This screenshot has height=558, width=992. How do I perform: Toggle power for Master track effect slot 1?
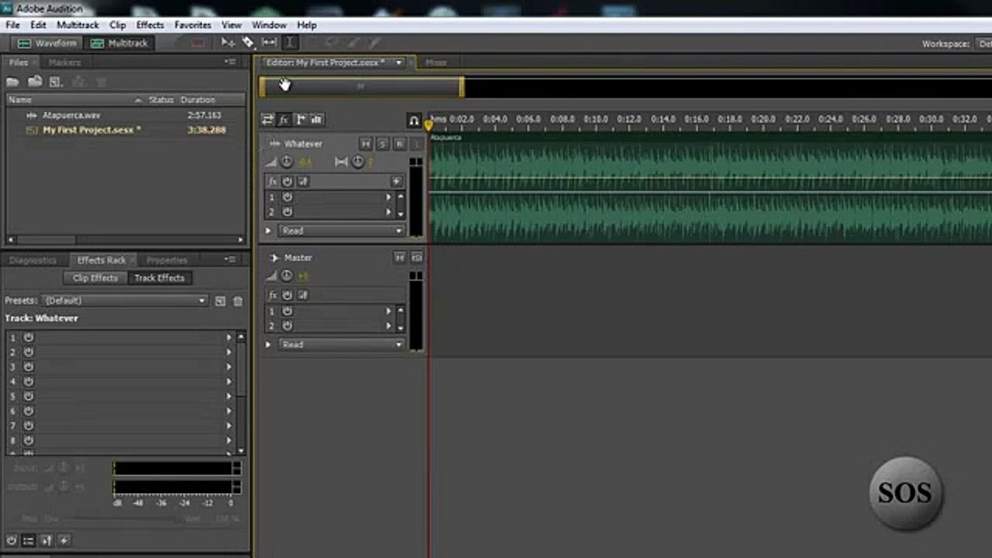click(288, 312)
